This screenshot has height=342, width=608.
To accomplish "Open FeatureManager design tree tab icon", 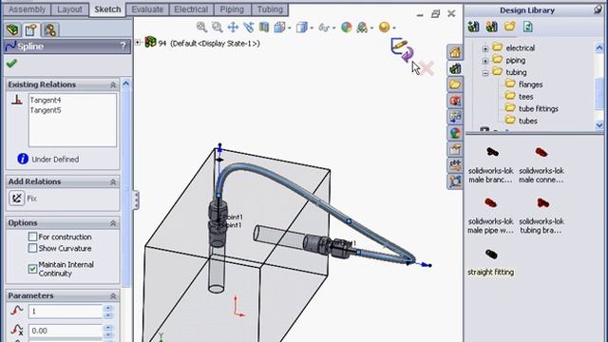I will 12,29.
